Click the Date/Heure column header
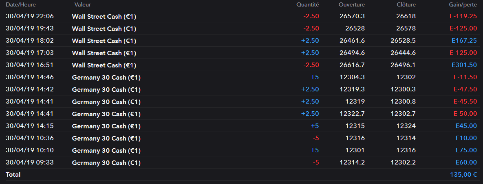This screenshot has width=483, height=184. (19, 4)
